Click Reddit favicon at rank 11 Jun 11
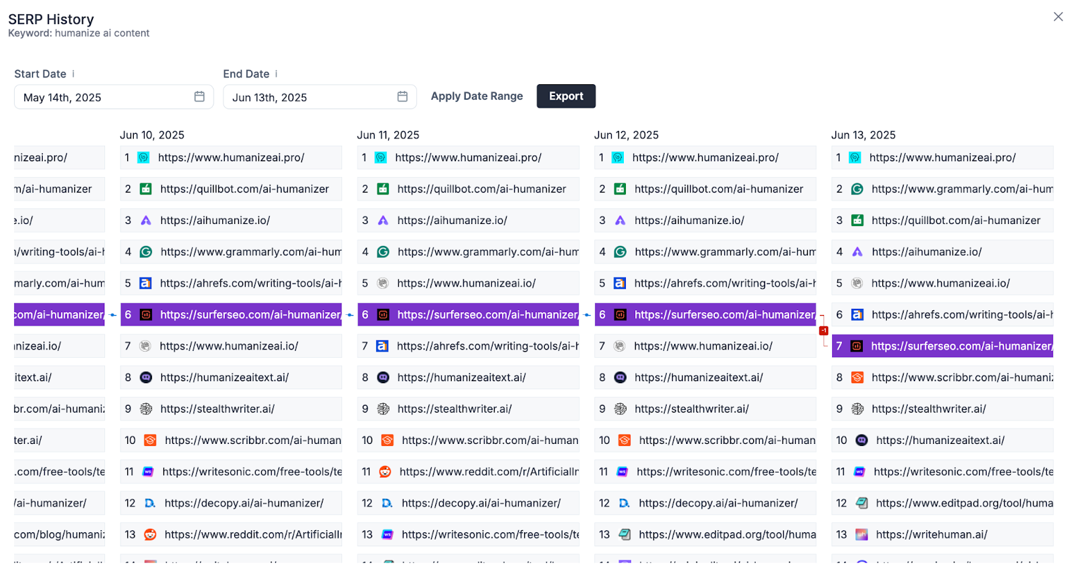Screen dimensions: 1071x573 [x=385, y=472]
